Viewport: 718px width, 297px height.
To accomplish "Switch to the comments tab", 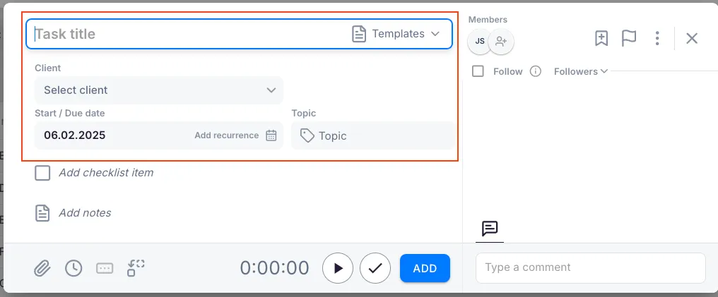I will (490, 229).
